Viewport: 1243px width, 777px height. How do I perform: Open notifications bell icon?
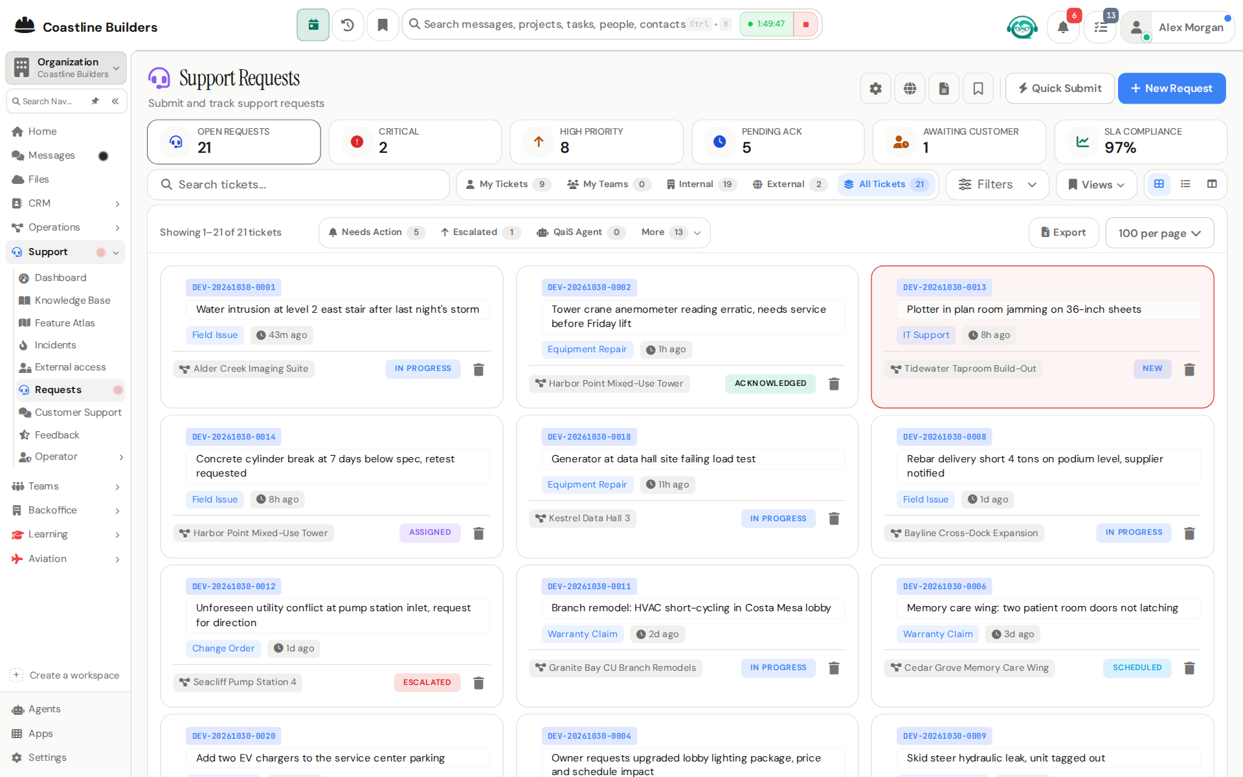[x=1063, y=27]
